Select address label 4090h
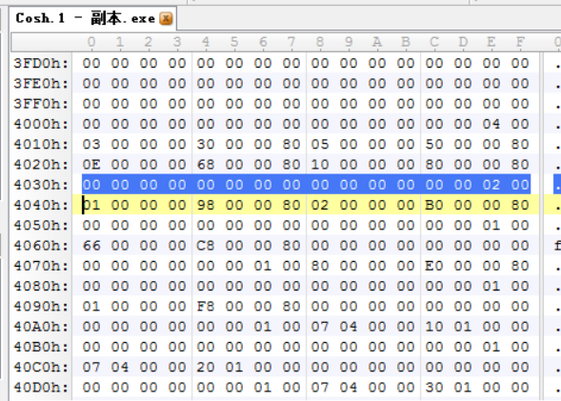Image resolution: width=561 pixels, height=401 pixels. pyautogui.click(x=41, y=307)
